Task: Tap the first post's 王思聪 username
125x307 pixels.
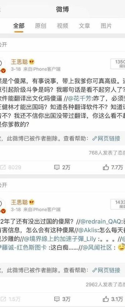Action: point(19,62)
